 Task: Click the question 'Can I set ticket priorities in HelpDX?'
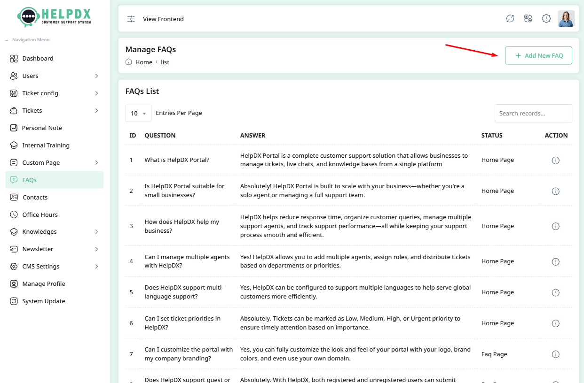click(x=182, y=323)
